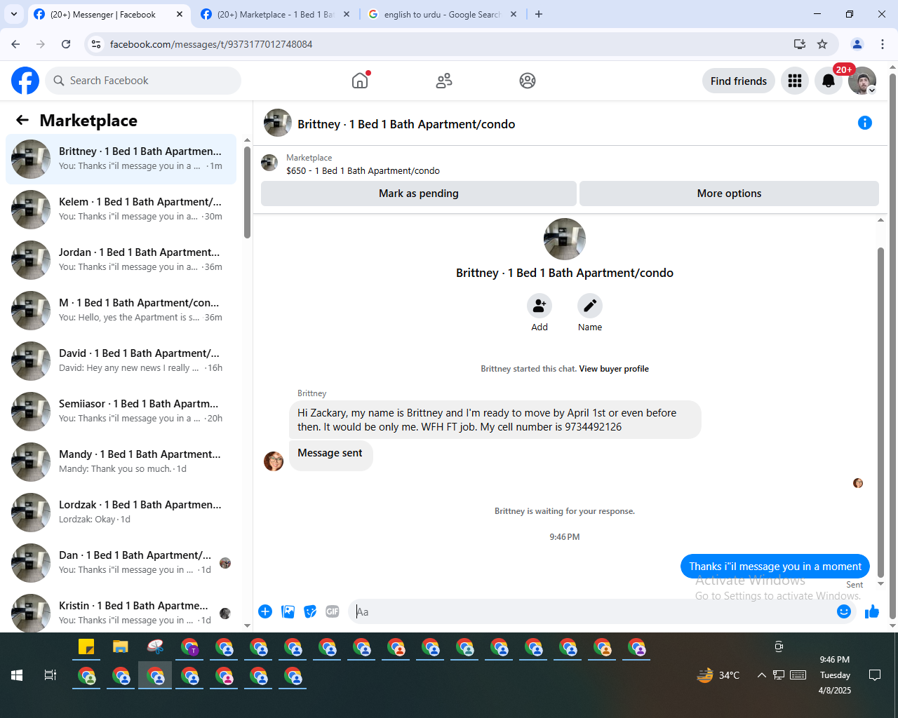Open Task View on taskbar
Screen dimensions: 898x718
point(50,675)
